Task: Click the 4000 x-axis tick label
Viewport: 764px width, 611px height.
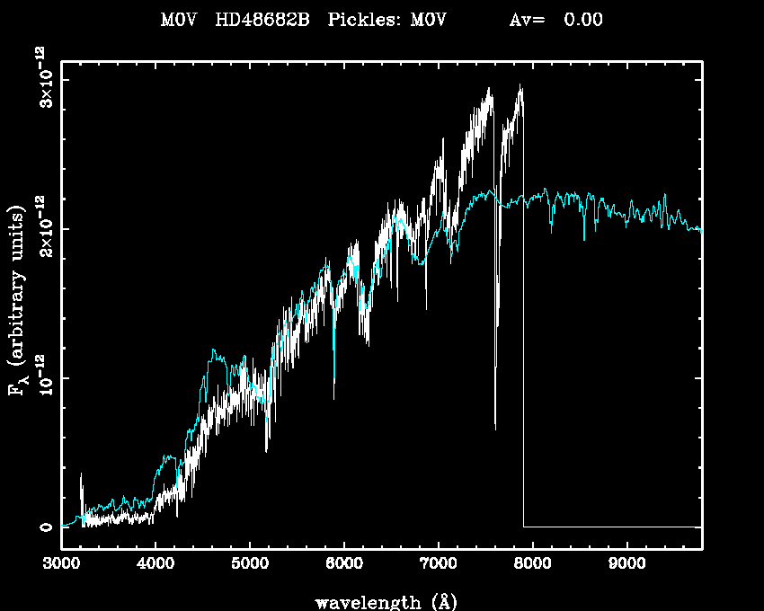Action: pyautogui.click(x=155, y=563)
